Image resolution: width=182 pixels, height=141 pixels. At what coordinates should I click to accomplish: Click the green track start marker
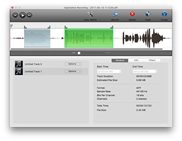coord(66,27)
